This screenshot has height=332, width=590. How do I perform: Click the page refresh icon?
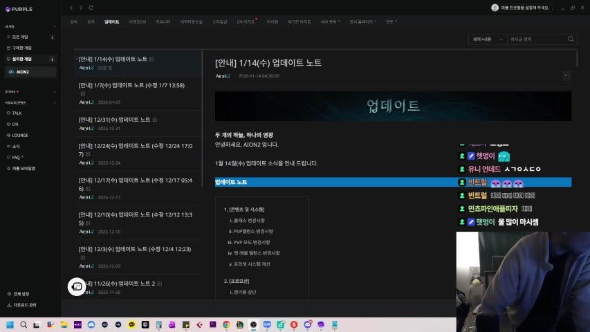click(91, 8)
